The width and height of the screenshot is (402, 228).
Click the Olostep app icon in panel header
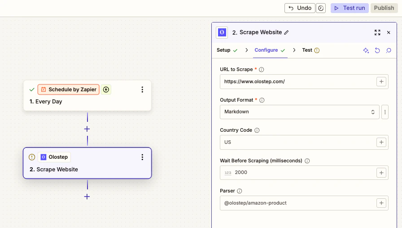[222, 32]
